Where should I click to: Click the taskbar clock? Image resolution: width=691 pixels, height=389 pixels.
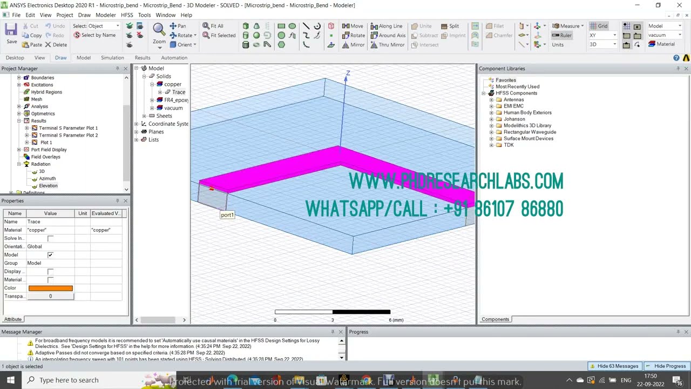click(651, 380)
